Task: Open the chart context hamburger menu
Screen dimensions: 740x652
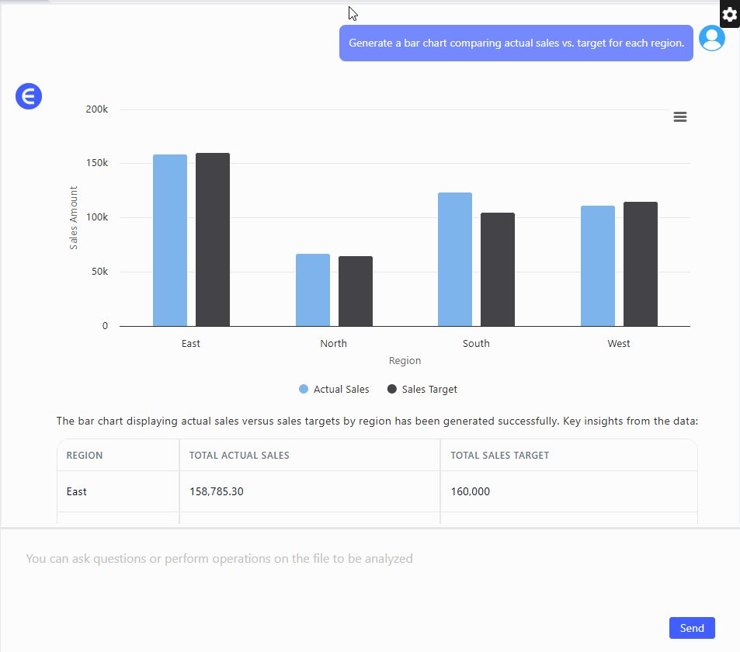Action: [679, 117]
